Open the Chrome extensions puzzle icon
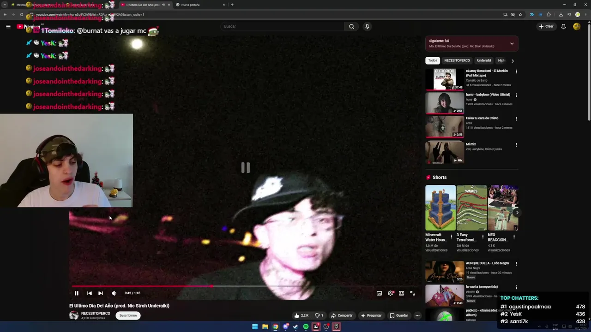Screen dimensions: 591x332 (549, 14)
